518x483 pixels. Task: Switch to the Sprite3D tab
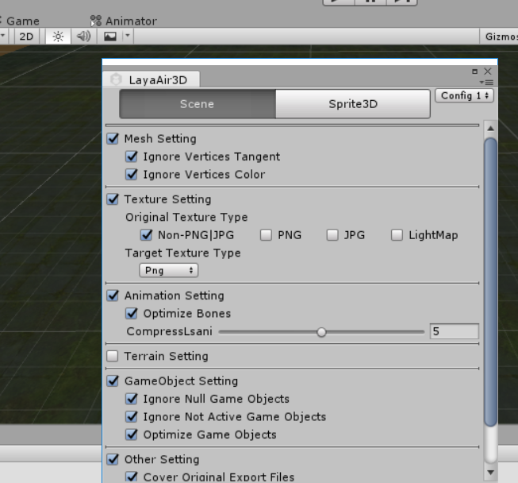pos(353,104)
